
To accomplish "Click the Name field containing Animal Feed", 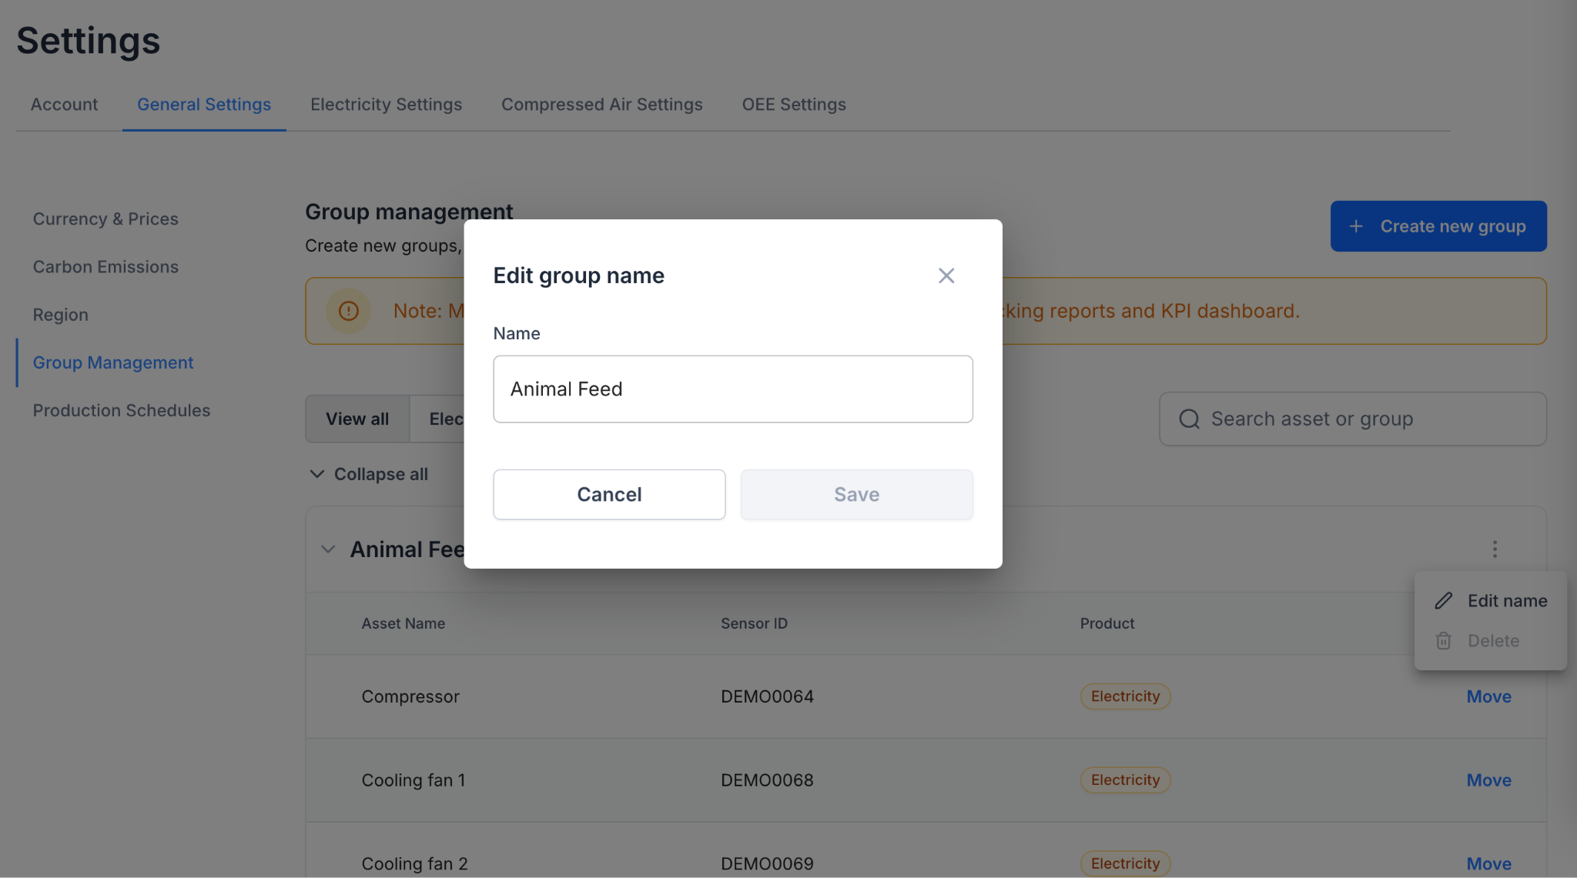I will coord(732,389).
